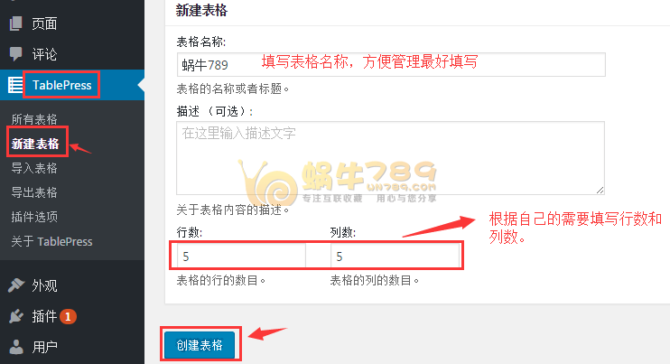Open 所有表格 (All Tables) submenu
The height and width of the screenshot is (364, 670).
(x=34, y=119)
